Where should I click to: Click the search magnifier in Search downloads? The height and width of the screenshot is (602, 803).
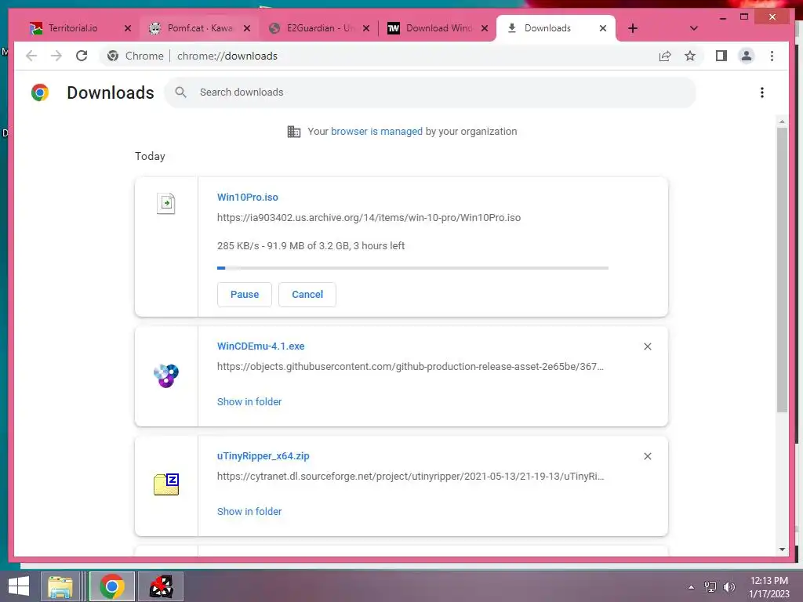[180, 92]
